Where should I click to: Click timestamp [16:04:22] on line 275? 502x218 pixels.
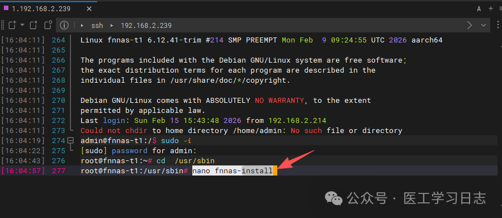point(23,151)
